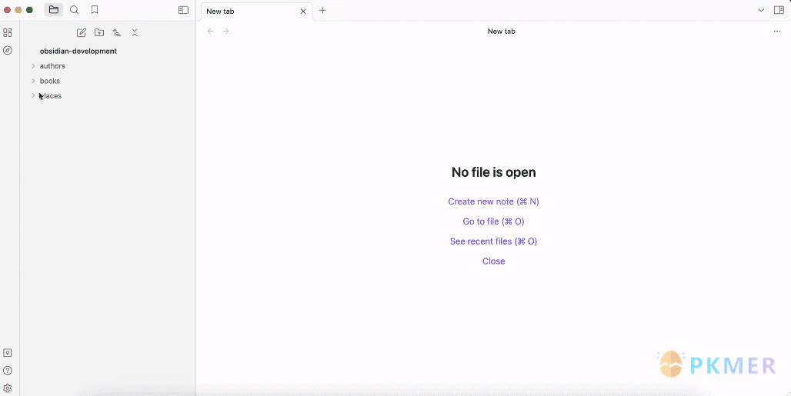This screenshot has height=396, width=791.
Task: Select the authors folder name
Action: [52, 66]
